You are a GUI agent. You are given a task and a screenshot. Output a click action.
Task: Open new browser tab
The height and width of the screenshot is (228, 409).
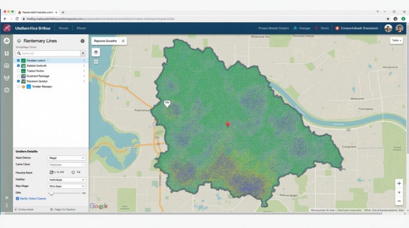63,12
